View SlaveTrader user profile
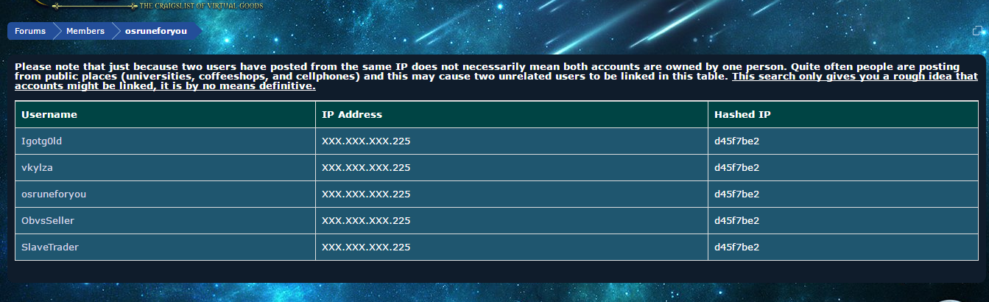 tap(50, 247)
